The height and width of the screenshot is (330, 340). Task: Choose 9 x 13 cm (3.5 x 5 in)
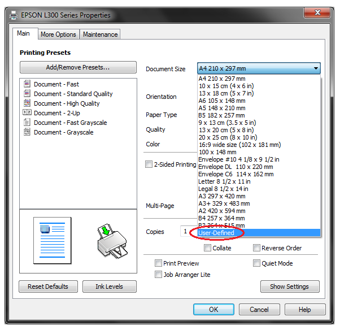click(259, 123)
